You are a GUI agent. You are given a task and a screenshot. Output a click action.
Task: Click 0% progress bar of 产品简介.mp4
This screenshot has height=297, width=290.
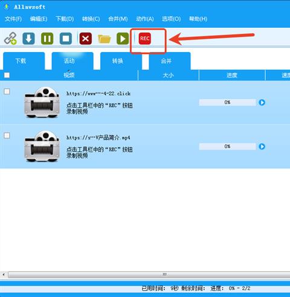(227, 146)
